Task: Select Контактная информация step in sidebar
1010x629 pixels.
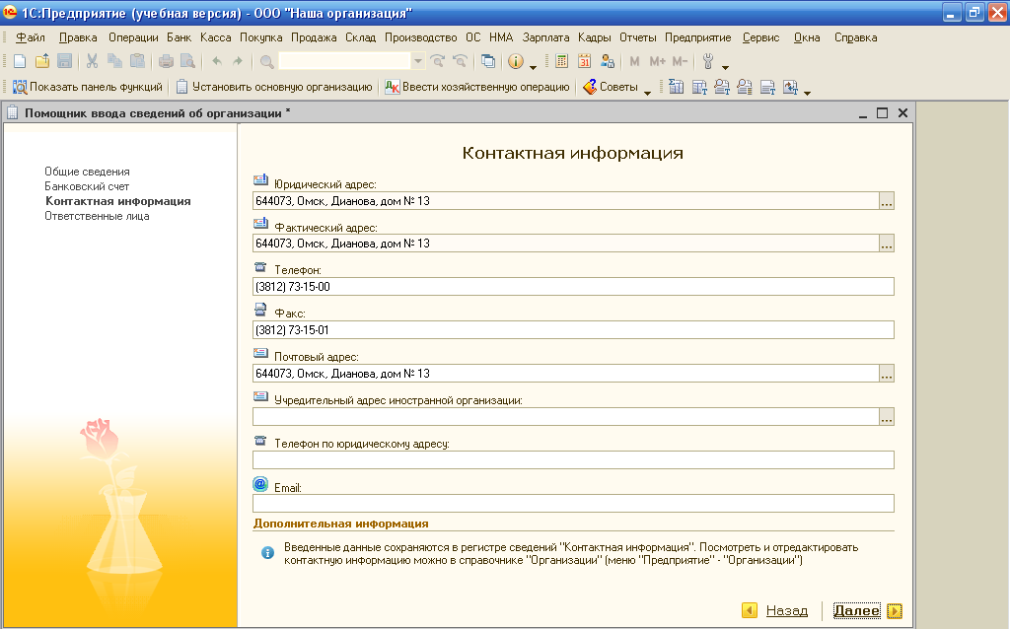Action: (118, 201)
